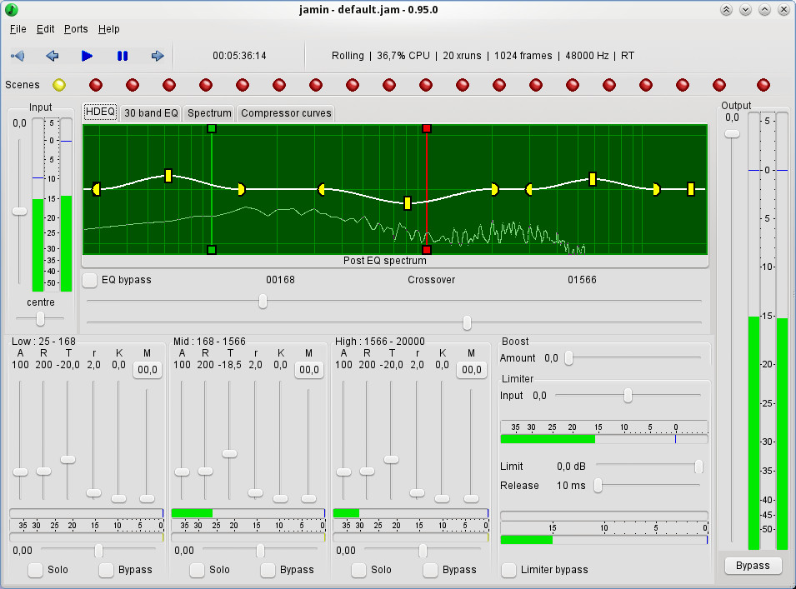Screen dimensions: 796x589
Task: Click the step-backward blue arrow icon
Action: (x=53, y=56)
